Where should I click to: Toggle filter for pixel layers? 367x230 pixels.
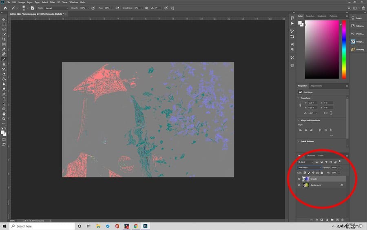coord(317,162)
